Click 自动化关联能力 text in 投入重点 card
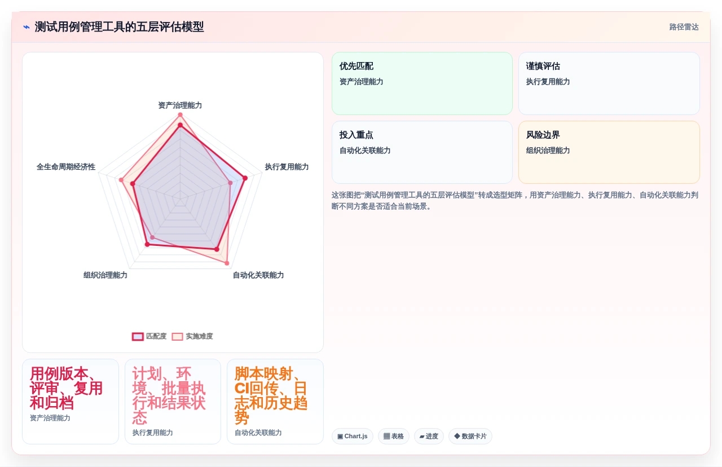 (x=365, y=151)
